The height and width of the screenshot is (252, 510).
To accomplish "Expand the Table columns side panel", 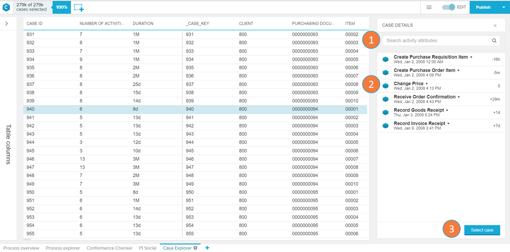I will click(7, 24).
